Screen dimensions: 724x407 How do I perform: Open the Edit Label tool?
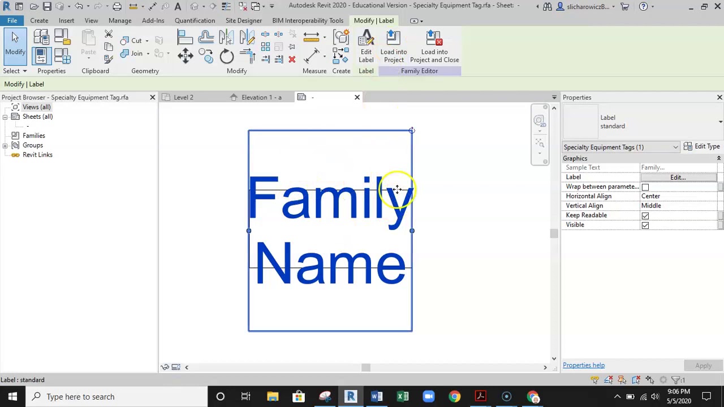coord(366,47)
